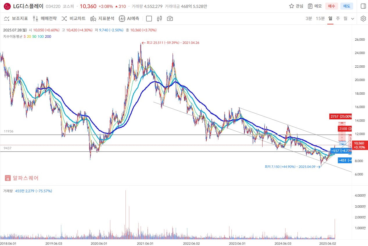Click the 지수이동평균 legend label

tap(12, 37)
